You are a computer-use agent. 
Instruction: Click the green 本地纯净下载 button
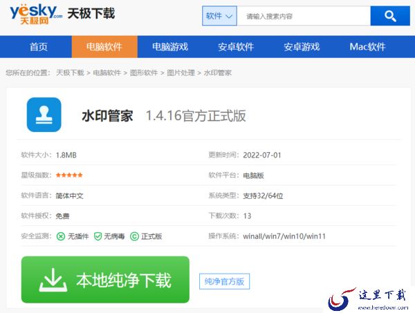point(105,280)
